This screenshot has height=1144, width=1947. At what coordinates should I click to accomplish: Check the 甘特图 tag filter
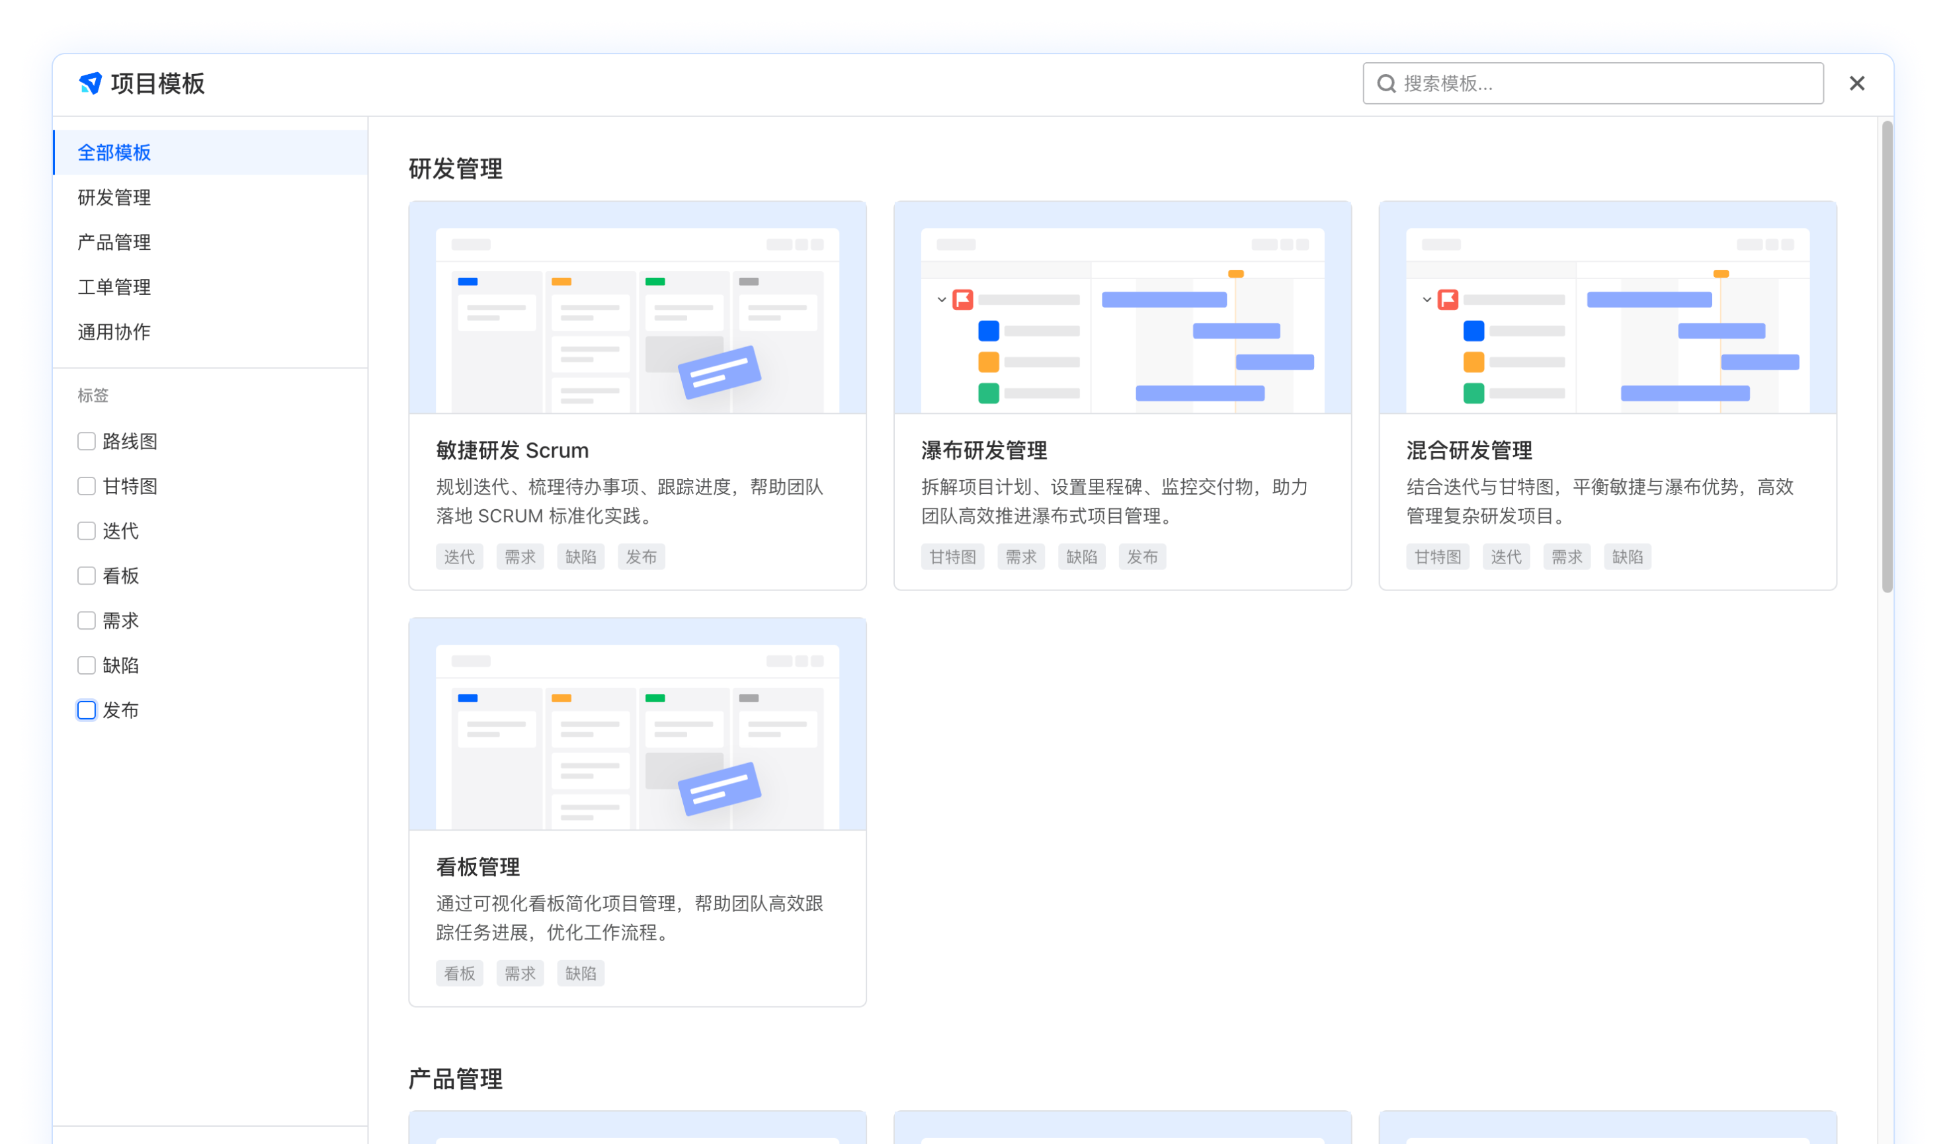87,486
